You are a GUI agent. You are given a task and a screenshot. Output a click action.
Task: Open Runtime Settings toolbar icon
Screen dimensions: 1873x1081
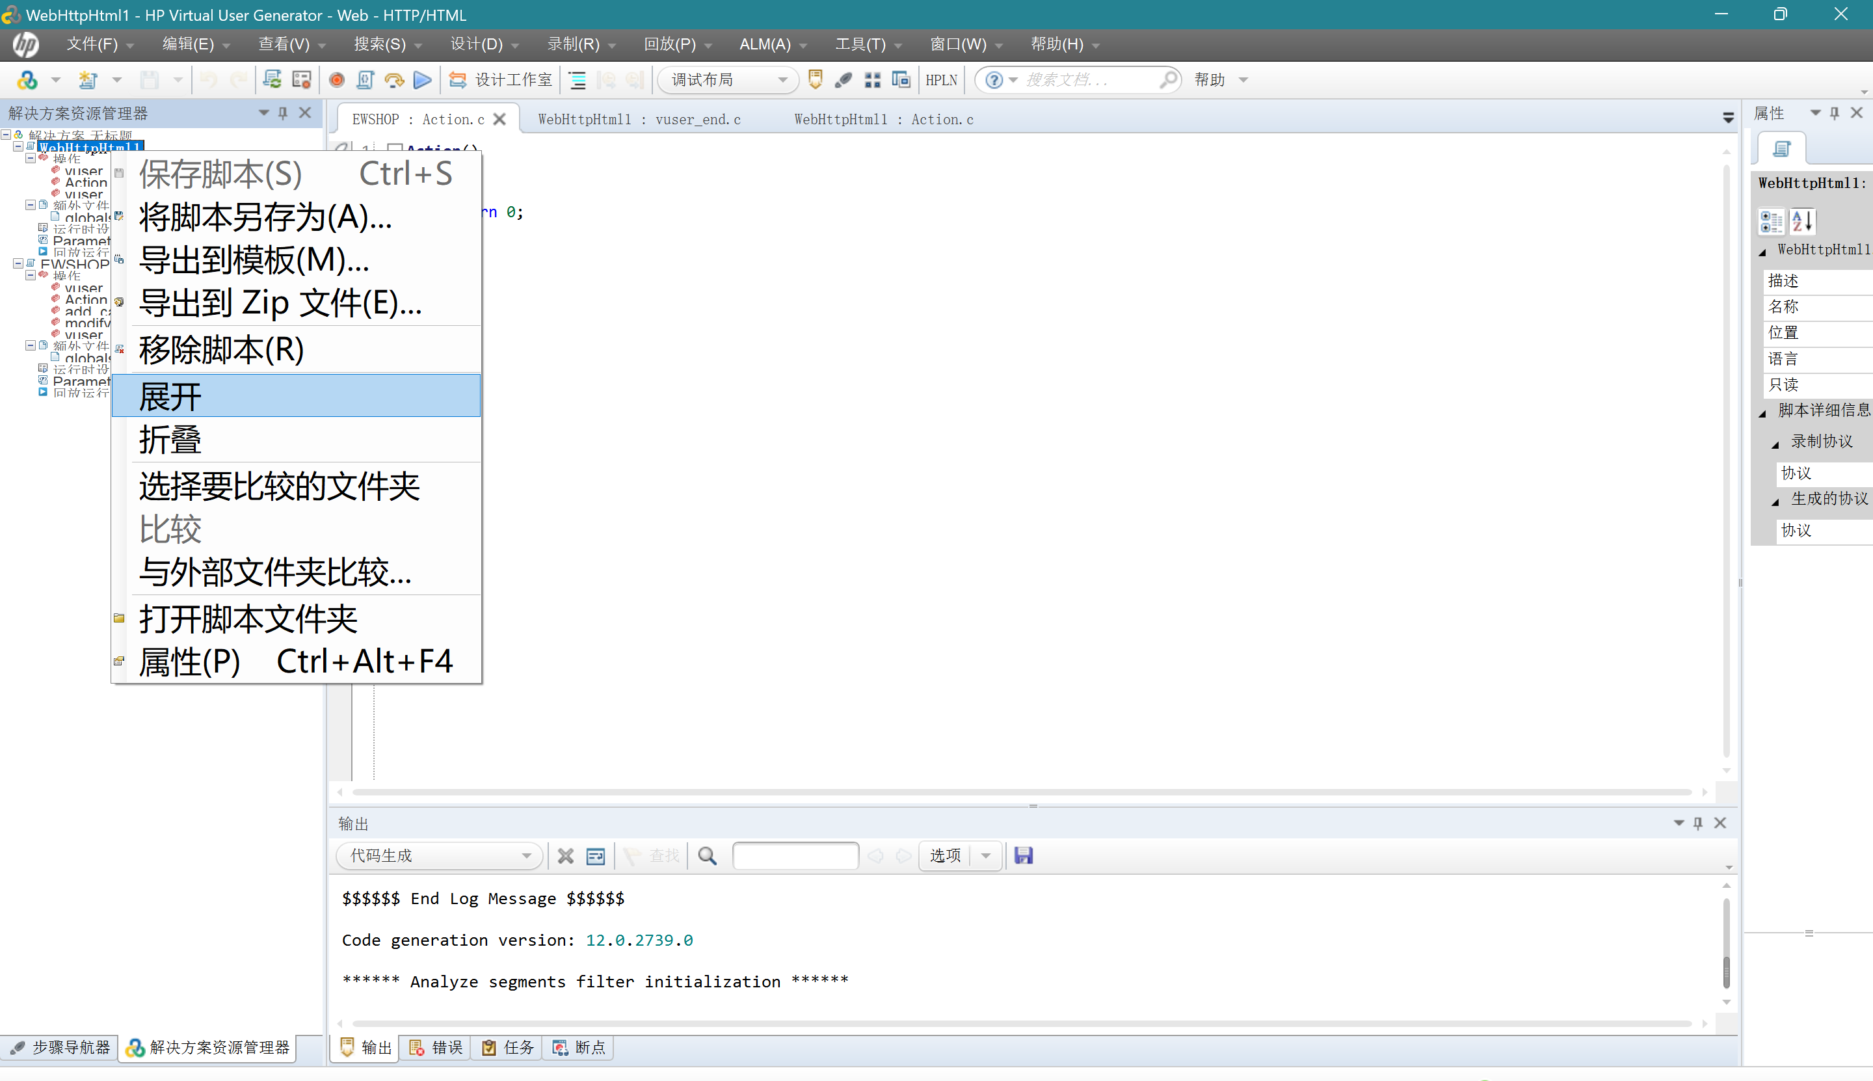[301, 79]
